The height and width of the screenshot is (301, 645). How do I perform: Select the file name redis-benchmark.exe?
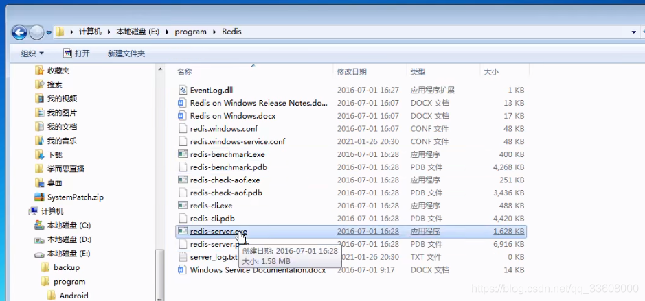click(x=227, y=154)
